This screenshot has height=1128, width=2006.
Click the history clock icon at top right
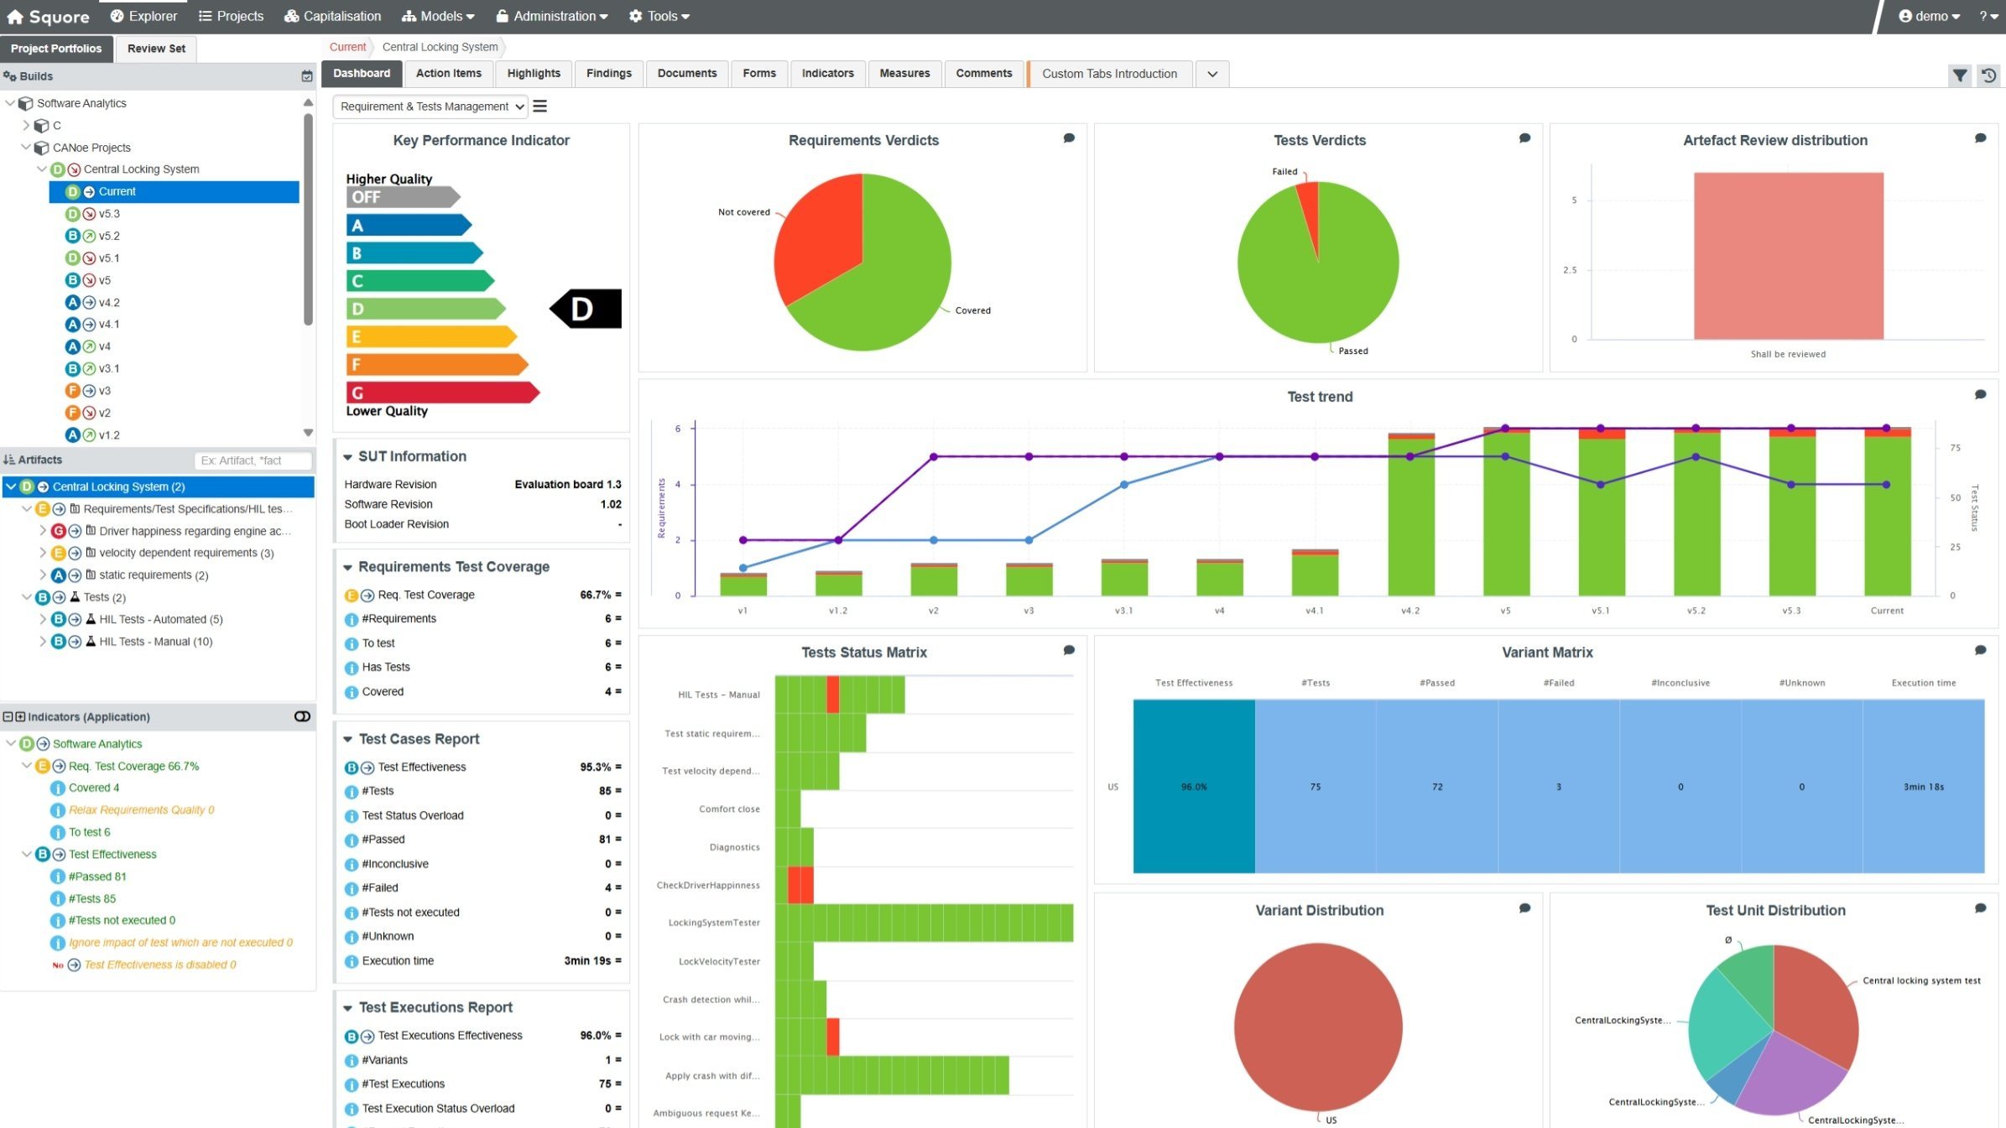click(1988, 75)
